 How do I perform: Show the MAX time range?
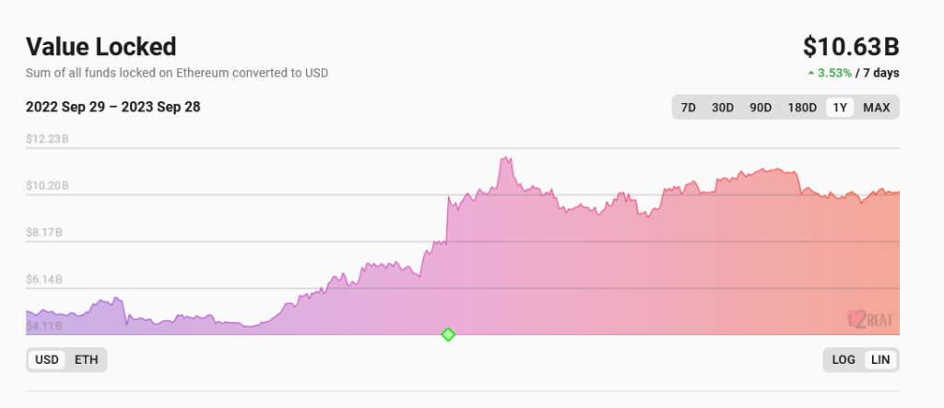[x=876, y=108]
